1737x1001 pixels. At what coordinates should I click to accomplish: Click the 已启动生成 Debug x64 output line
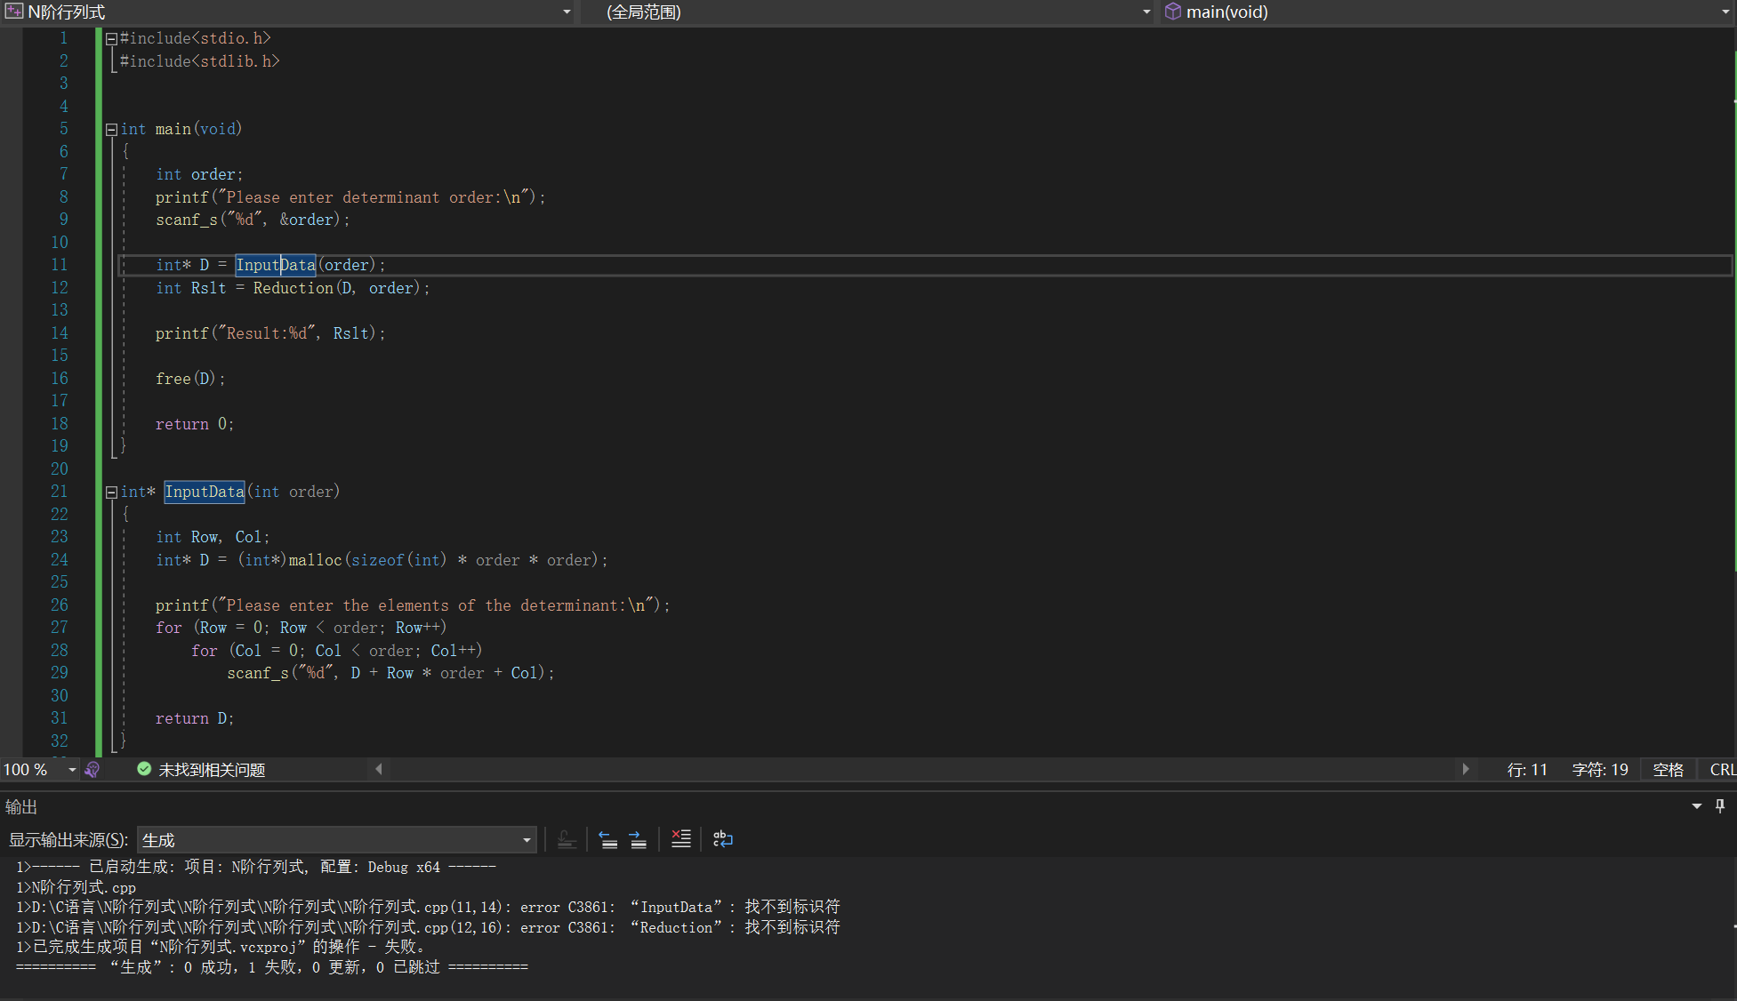[x=256, y=867]
